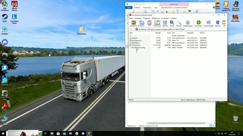Click the Discord taskbar icon

point(83,133)
